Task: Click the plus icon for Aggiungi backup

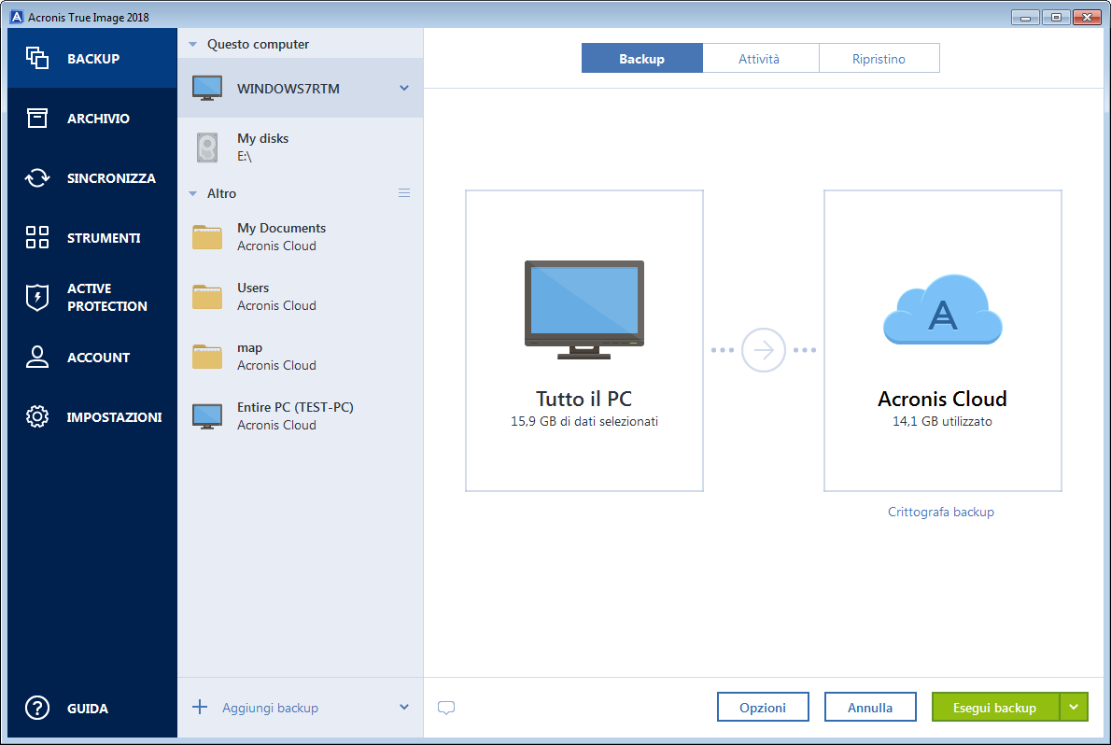Action: [x=200, y=707]
